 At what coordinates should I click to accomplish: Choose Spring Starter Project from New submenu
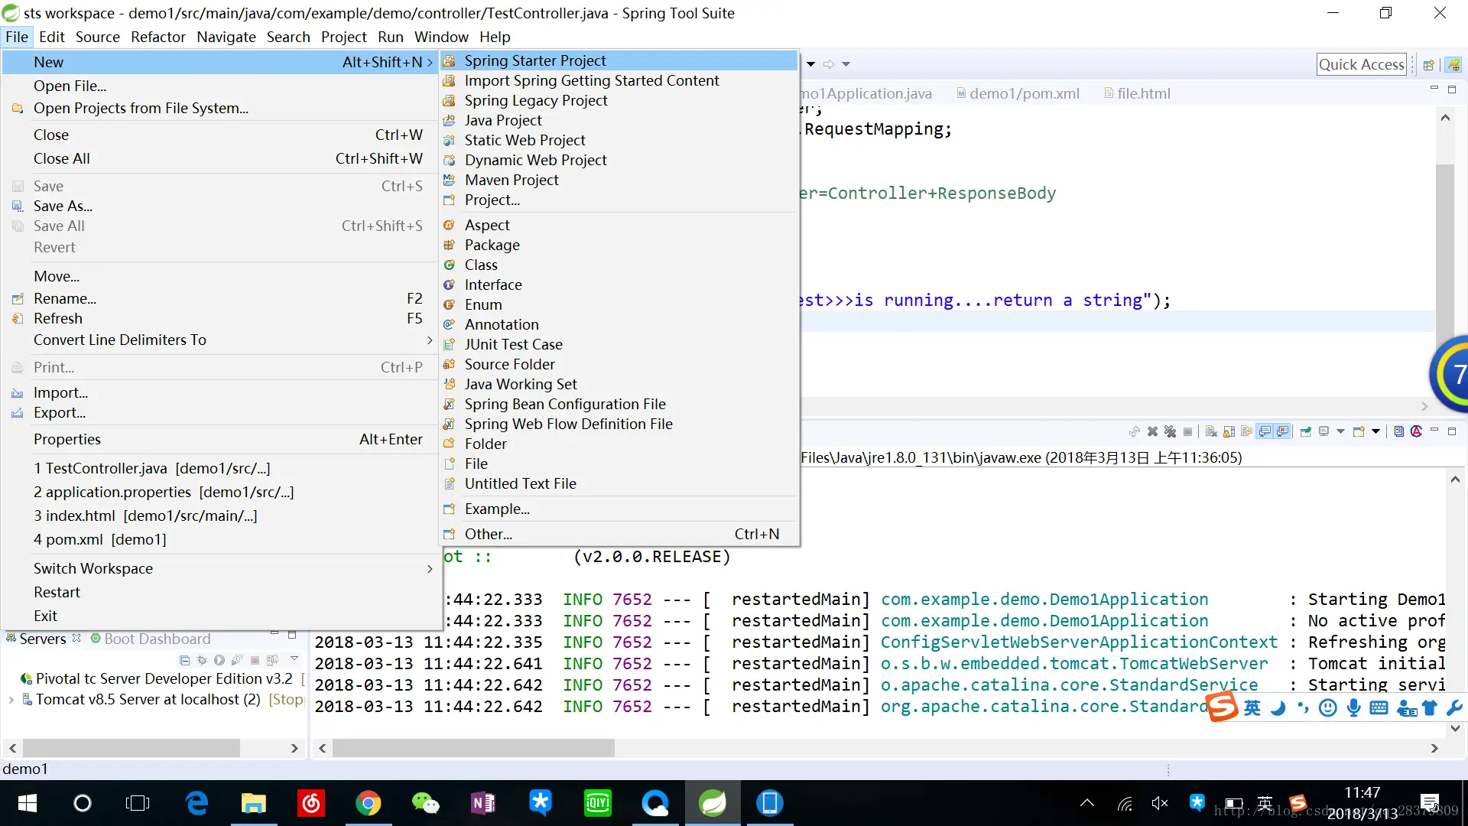[535, 60]
